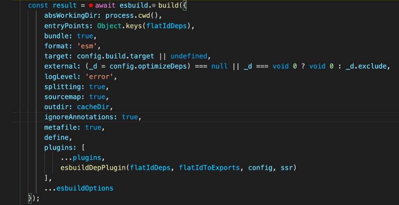This screenshot has height=205, width=399.
Task: Click the 'define' shorthand property
Action: pos(57,137)
